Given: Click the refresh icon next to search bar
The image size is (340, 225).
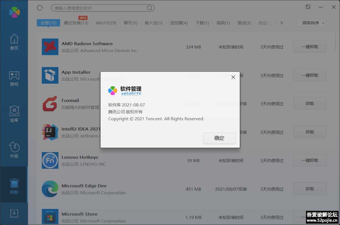Looking at the screenshot, I should pos(40,8).
